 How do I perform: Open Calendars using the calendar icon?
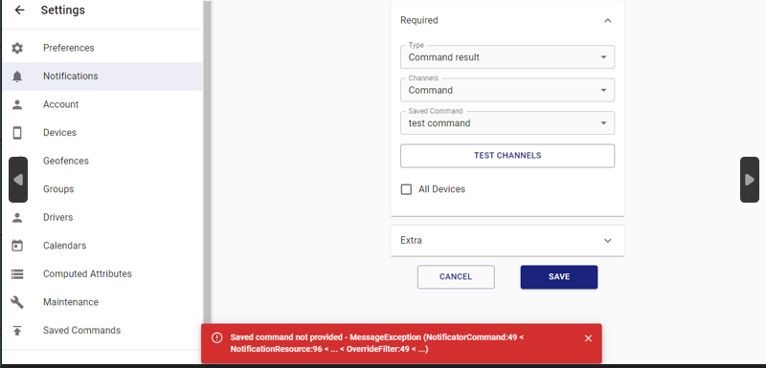coord(17,246)
